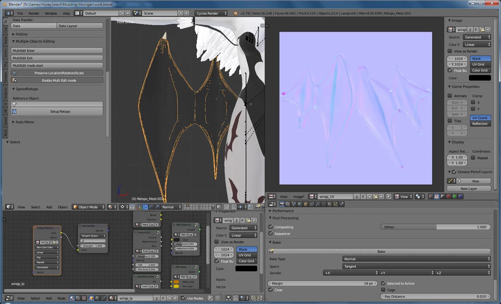Screen dimensions: 501x304
Task: Open the Cycles Render engine dropdown
Action: click(211, 13)
